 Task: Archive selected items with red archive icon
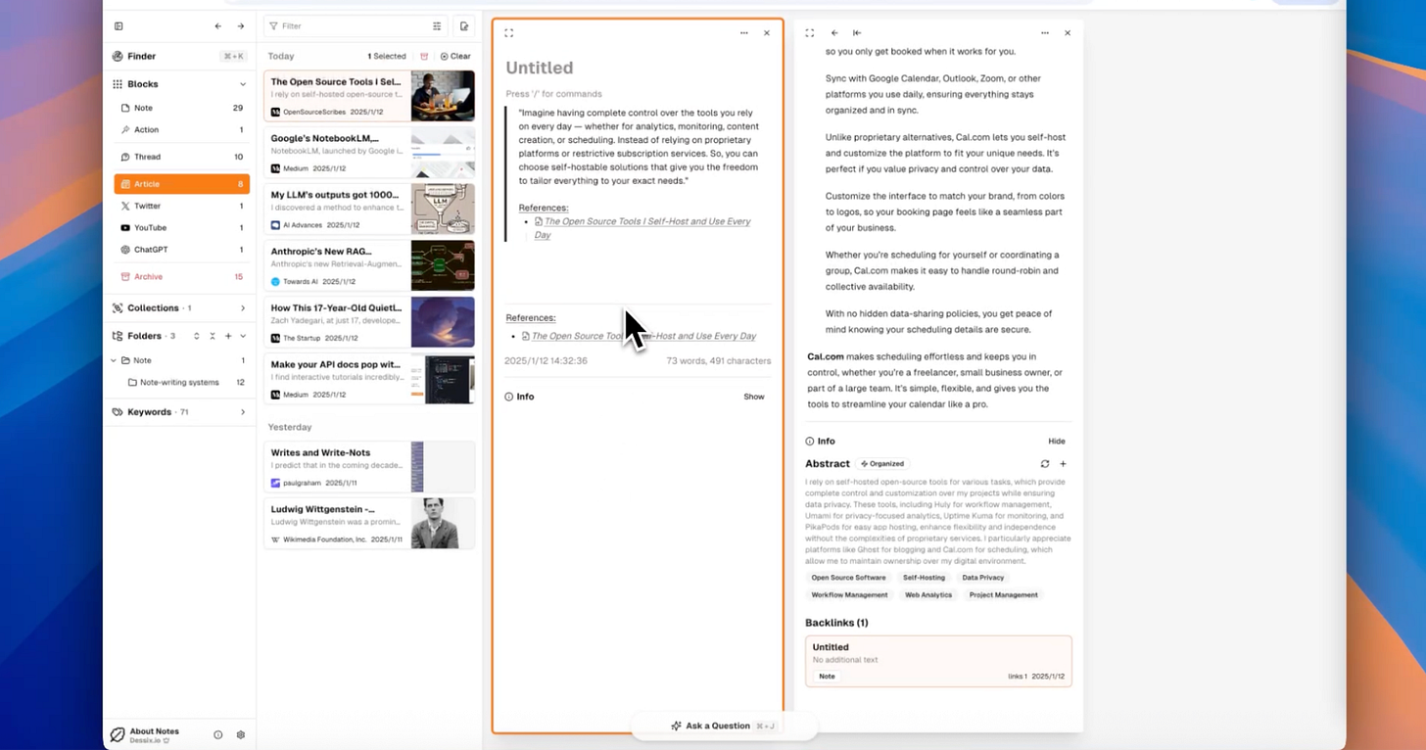coord(424,57)
